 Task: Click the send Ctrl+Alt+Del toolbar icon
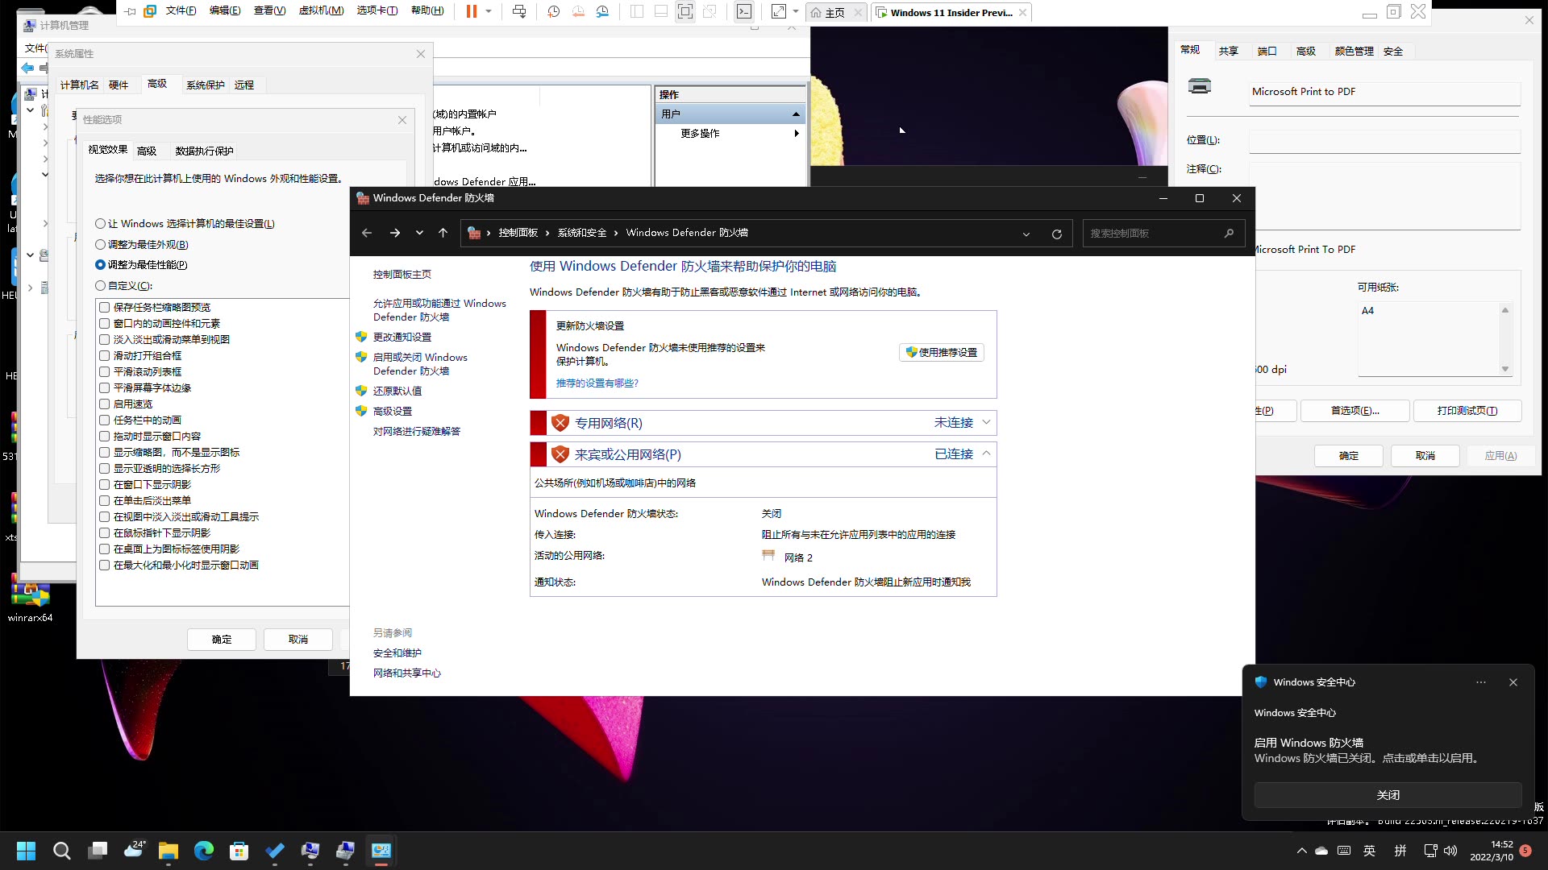tap(519, 11)
